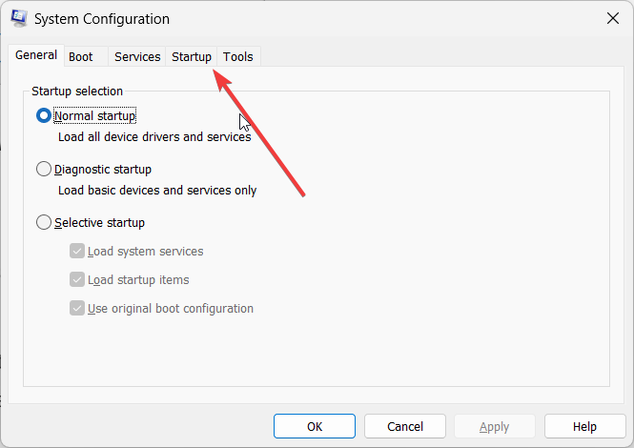The width and height of the screenshot is (634, 448).
Task: Click the System Configuration title text
Action: (x=102, y=19)
